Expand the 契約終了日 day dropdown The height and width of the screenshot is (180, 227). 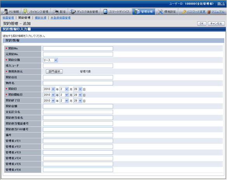point(78,101)
